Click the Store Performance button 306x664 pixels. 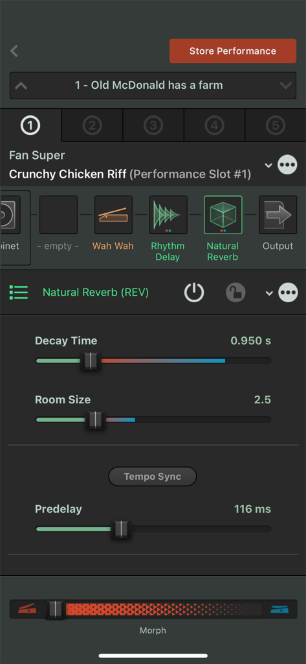tap(233, 51)
